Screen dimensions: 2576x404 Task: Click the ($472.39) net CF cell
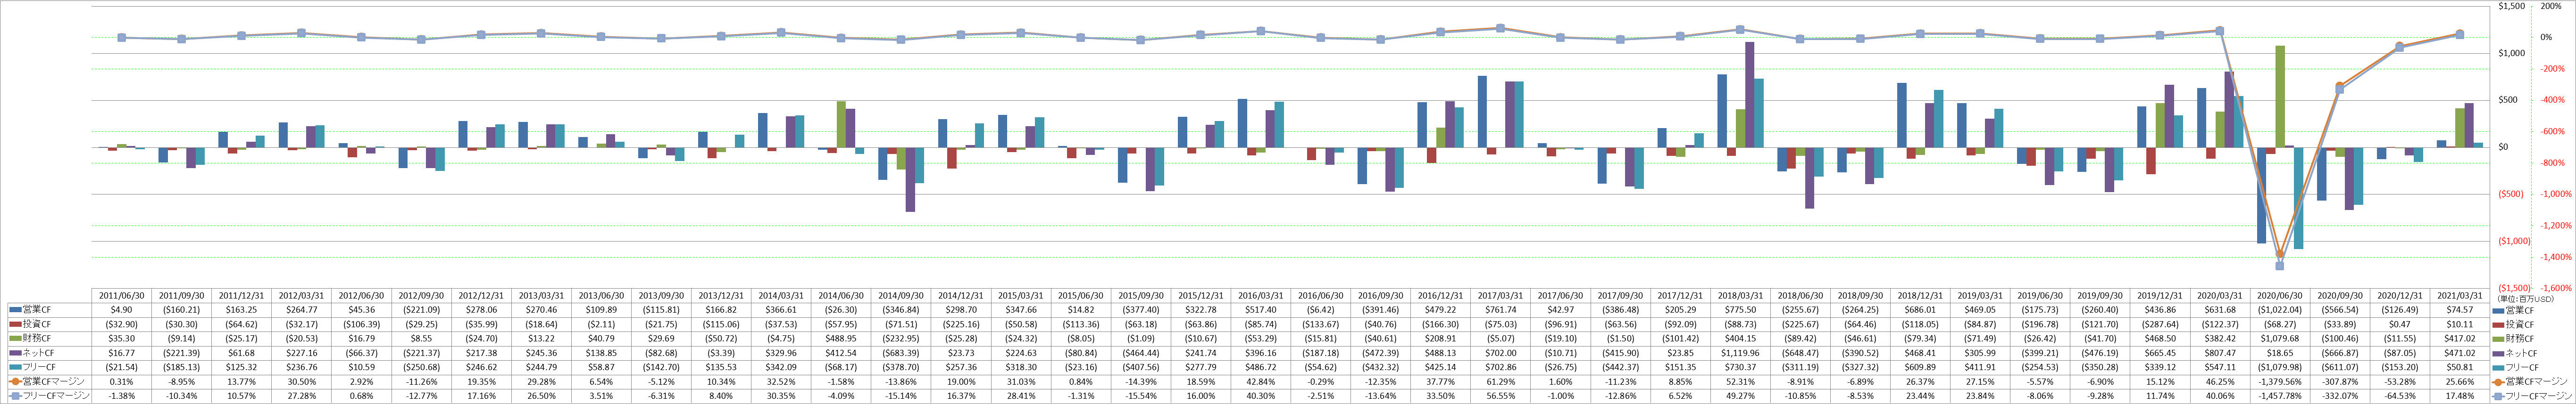click(x=1380, y=353)
